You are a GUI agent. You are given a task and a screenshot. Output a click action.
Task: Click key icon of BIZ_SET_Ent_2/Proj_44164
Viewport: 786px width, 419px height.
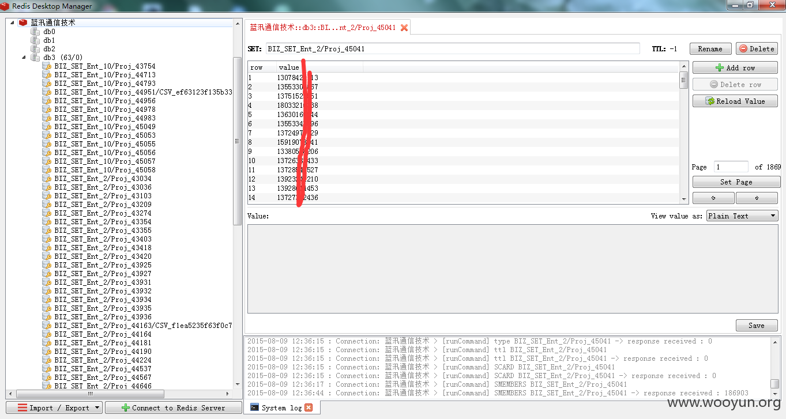pos(47,334)
